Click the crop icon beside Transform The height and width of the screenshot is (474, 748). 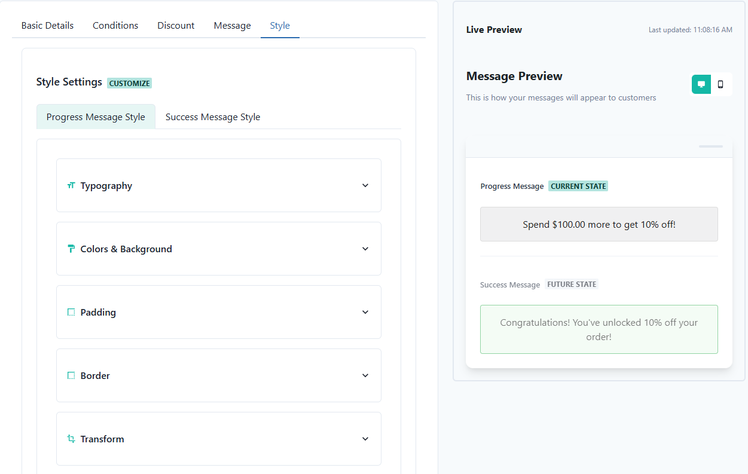[x=71, y=439]
